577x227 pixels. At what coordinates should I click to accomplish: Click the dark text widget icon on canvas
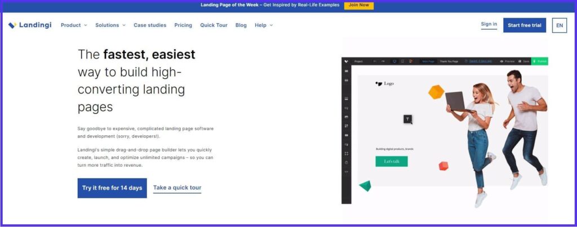[408, 119]
